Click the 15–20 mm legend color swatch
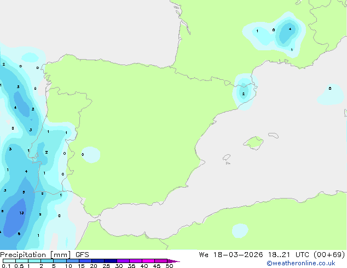 [85, 261]
